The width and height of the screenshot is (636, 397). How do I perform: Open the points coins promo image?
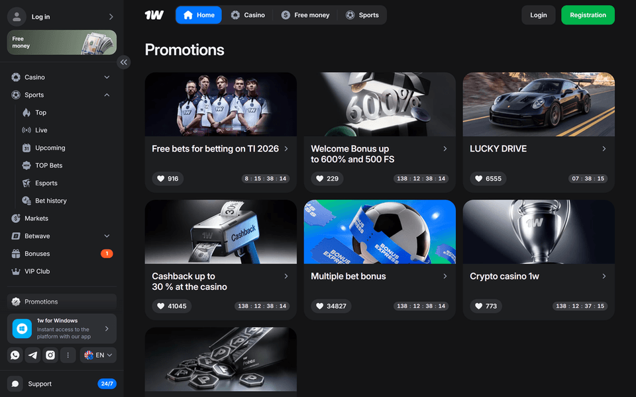tap(221, 359)
